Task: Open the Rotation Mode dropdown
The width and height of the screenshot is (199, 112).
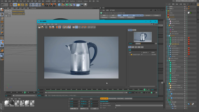Action: 139,105
